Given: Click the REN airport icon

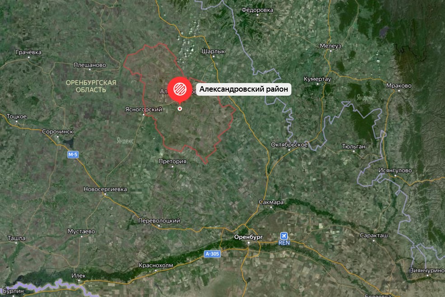Looking at the screenshot, I should click(284, 236).
